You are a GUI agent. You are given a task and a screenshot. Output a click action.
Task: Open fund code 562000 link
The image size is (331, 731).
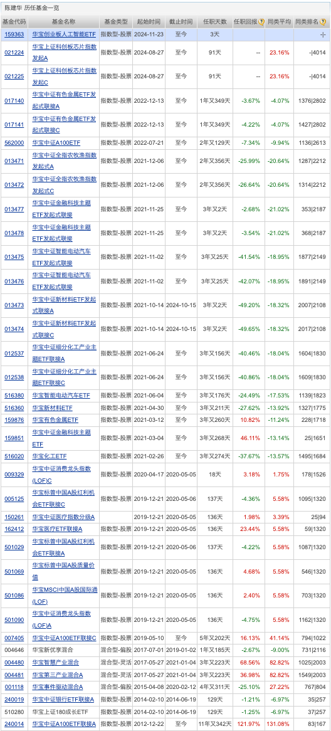point(15,143)
